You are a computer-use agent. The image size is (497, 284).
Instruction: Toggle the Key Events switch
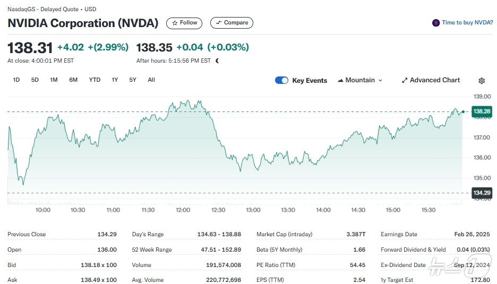click(281, 80)
